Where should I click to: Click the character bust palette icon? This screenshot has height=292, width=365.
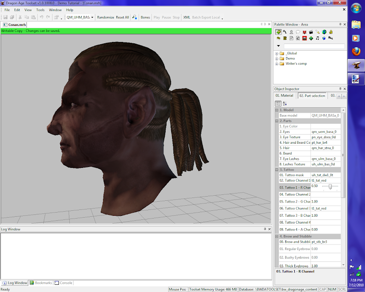[x=291, y=32]
